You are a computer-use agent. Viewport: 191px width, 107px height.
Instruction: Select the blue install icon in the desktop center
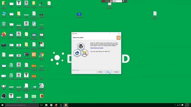[x=79, y=15]
